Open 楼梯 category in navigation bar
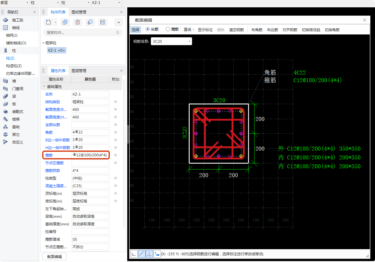375x262 pixels. click(16, 119)
